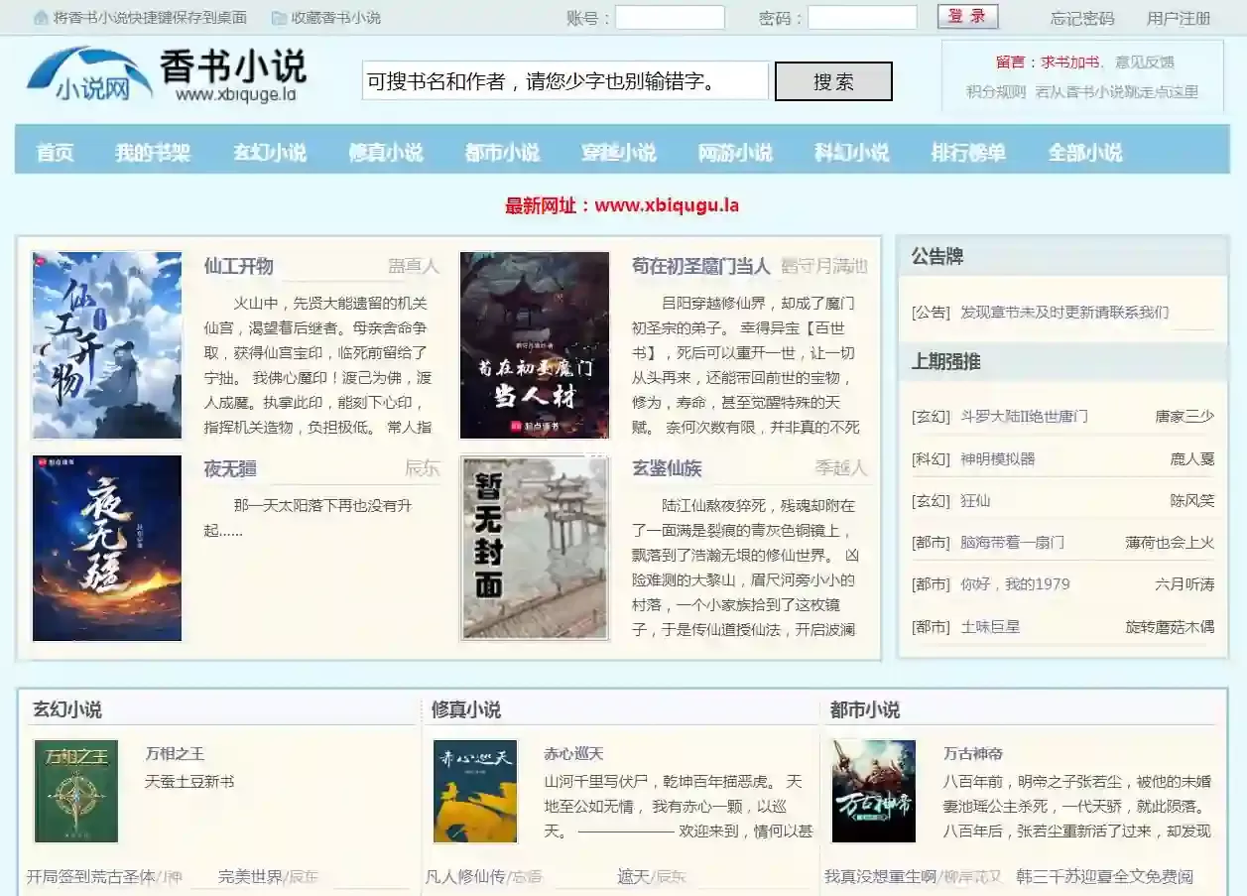1247x896 pixels.
Task: Click the 万古神帝 title link
Action: (x=972, y=754)
